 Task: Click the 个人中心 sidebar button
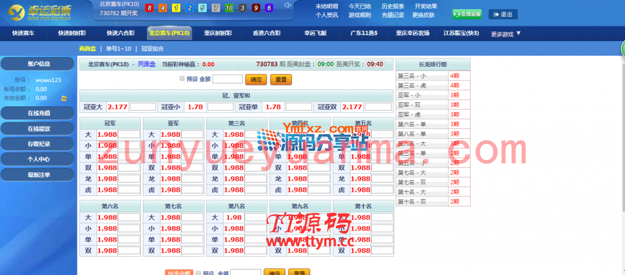click(x=38, y=159)
